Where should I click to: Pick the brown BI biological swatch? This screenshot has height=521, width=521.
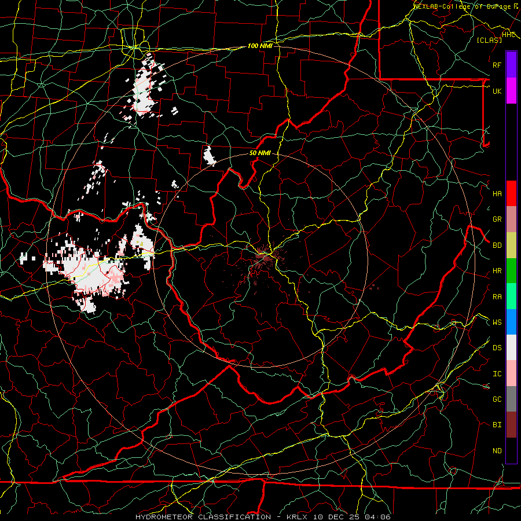tap(511, 425)
